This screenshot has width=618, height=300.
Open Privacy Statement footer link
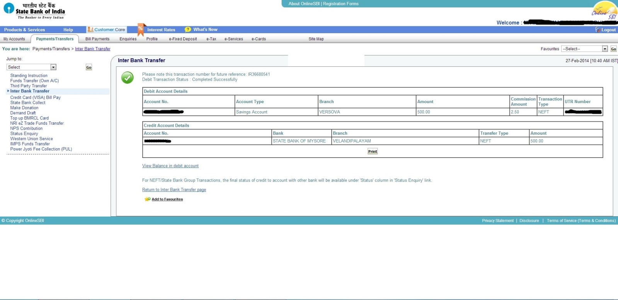[498, 221]
